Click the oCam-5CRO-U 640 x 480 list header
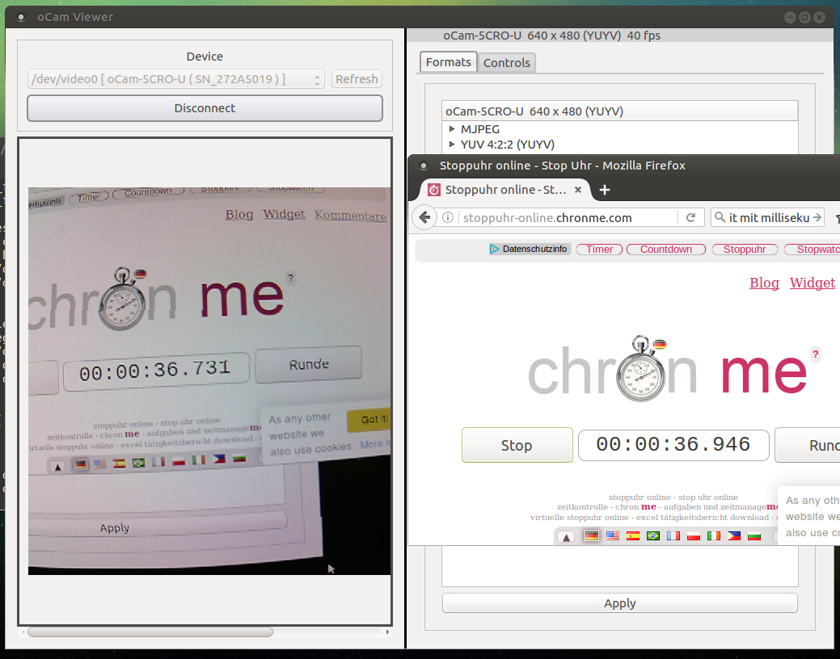 (620, 111)
